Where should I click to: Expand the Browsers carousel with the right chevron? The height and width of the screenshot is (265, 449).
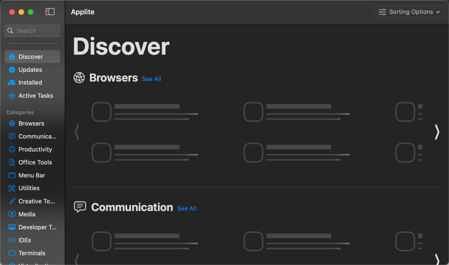(x=437, y=132)
